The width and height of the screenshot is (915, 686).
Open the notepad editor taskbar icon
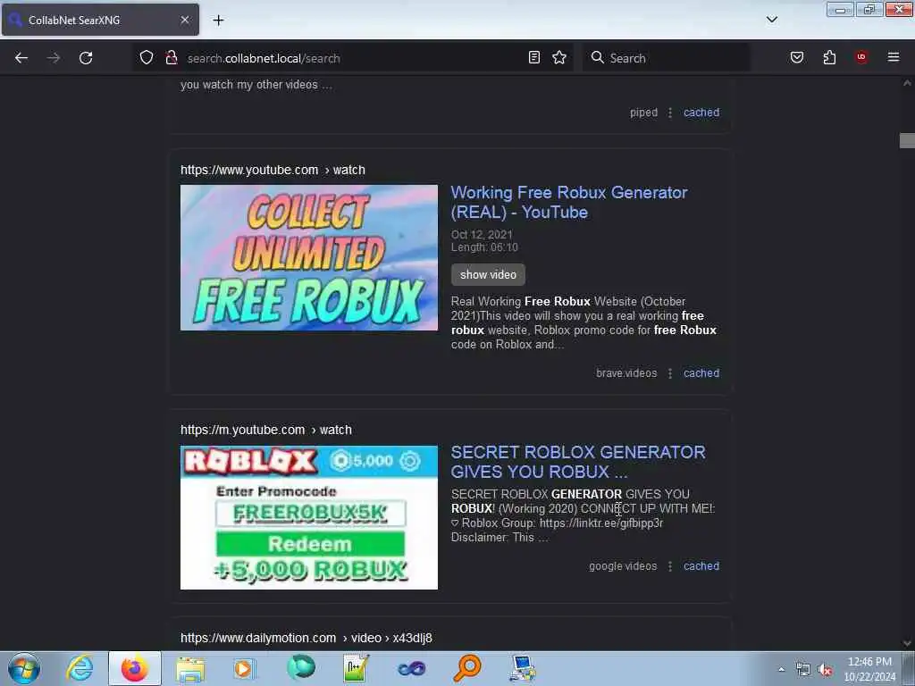pos(356,668)
